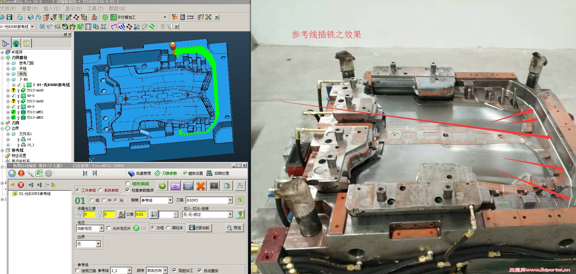Open the 平行精加工 strategy dropdown
Image resolution: width=576 pixels, height=274 pixels.
[x=165, y=17]
